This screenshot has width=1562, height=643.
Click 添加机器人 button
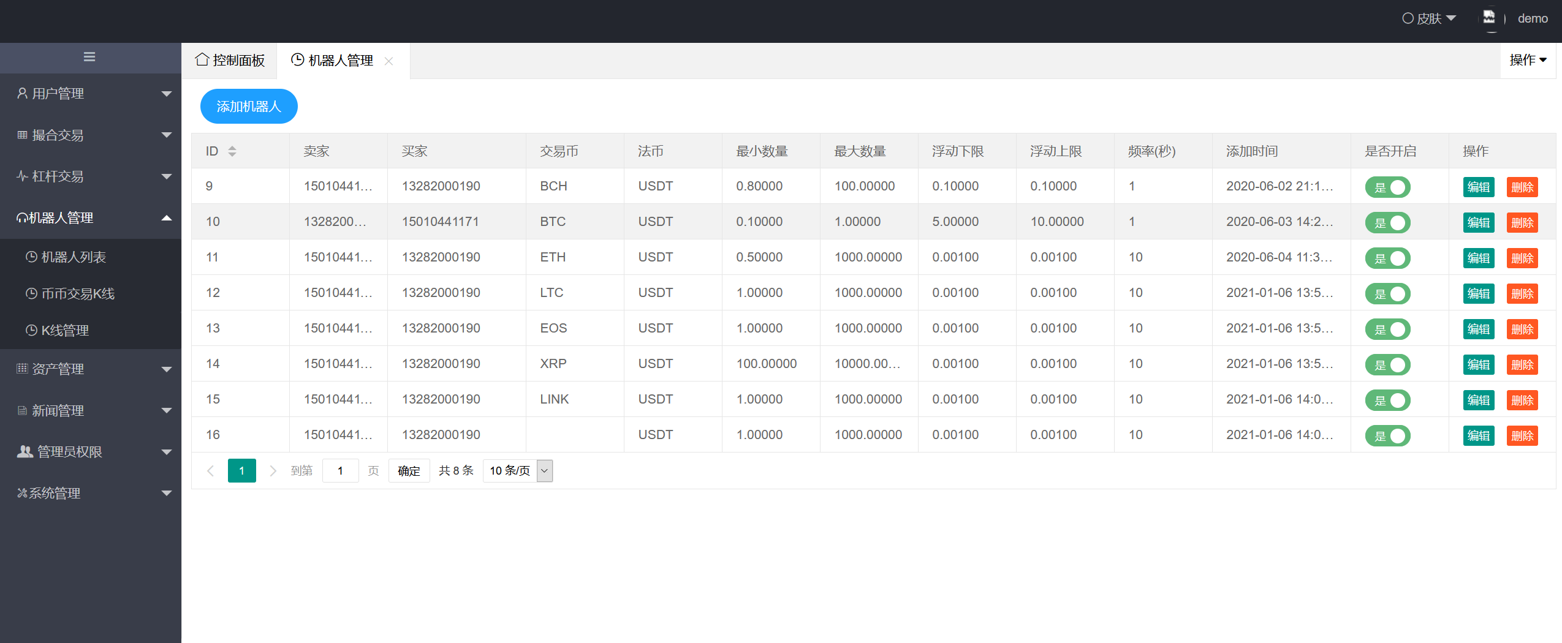pos(249,107)
